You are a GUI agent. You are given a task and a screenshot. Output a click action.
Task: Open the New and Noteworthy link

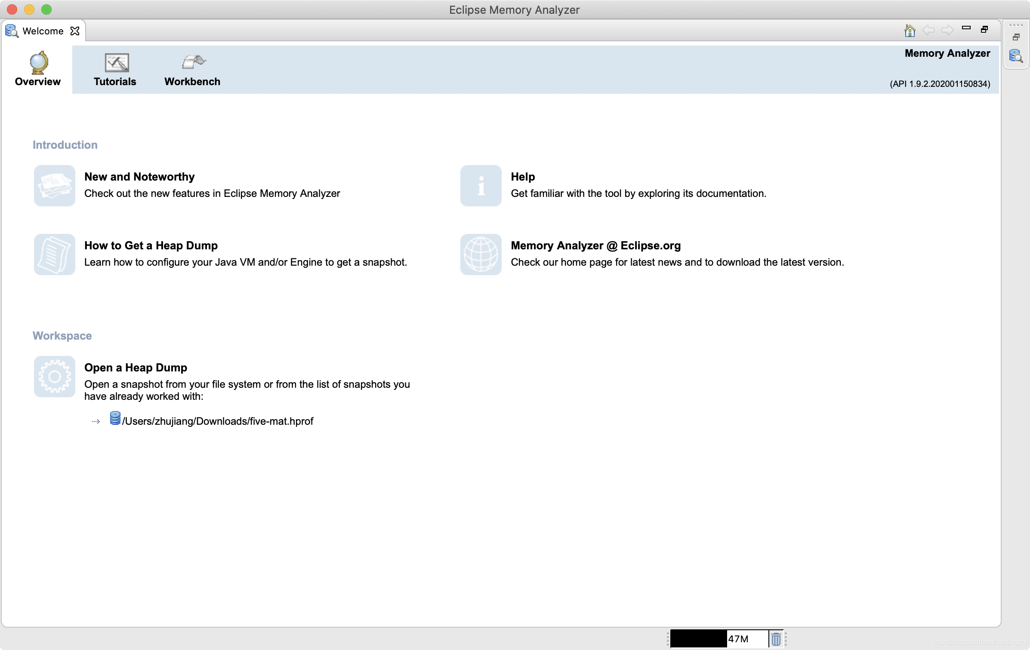139,177
